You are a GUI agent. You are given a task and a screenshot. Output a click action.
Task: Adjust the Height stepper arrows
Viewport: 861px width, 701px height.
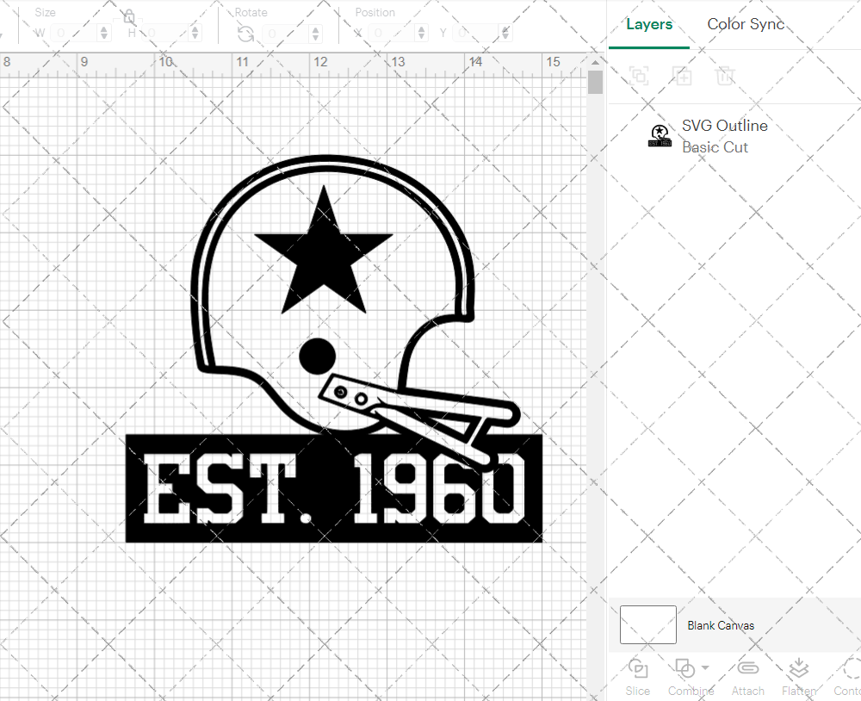195,34
